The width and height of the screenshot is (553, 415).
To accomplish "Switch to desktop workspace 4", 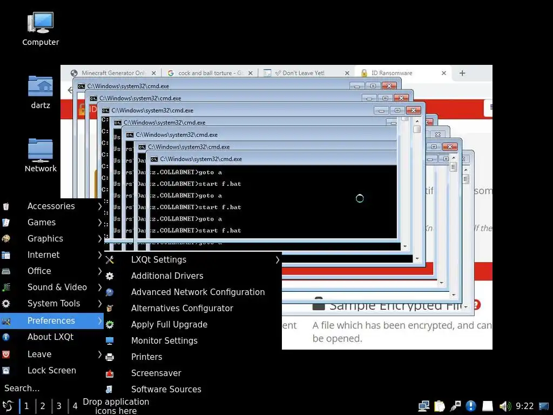I will tap(75, 406).
